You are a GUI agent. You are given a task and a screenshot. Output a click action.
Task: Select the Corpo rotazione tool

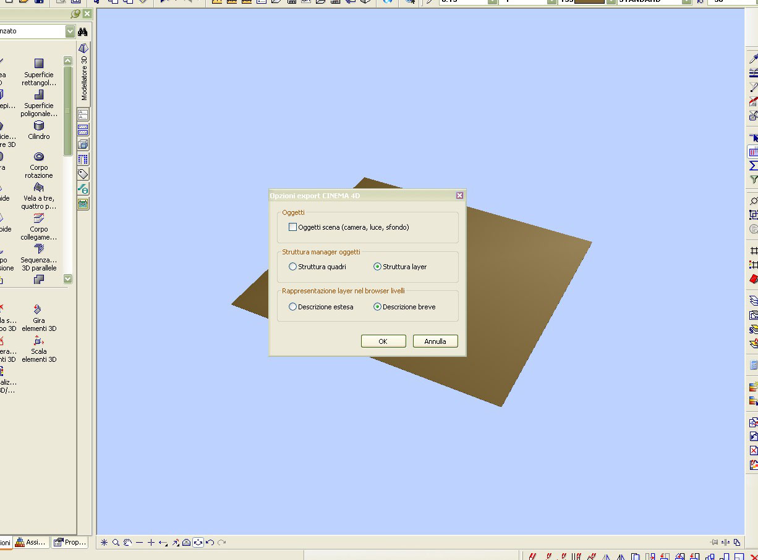point(39,164)
